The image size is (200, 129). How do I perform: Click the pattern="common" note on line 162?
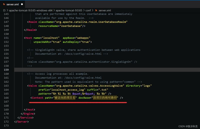point(88,82)
